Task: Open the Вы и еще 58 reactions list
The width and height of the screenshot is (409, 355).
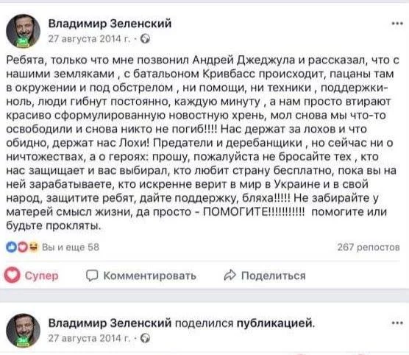Action: [71, 247]
